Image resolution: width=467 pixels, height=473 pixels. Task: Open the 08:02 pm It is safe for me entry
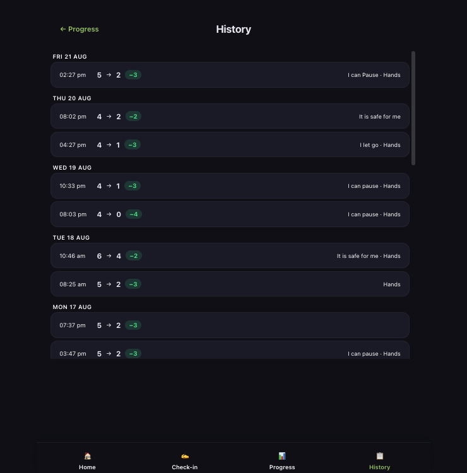click(230, 117)
